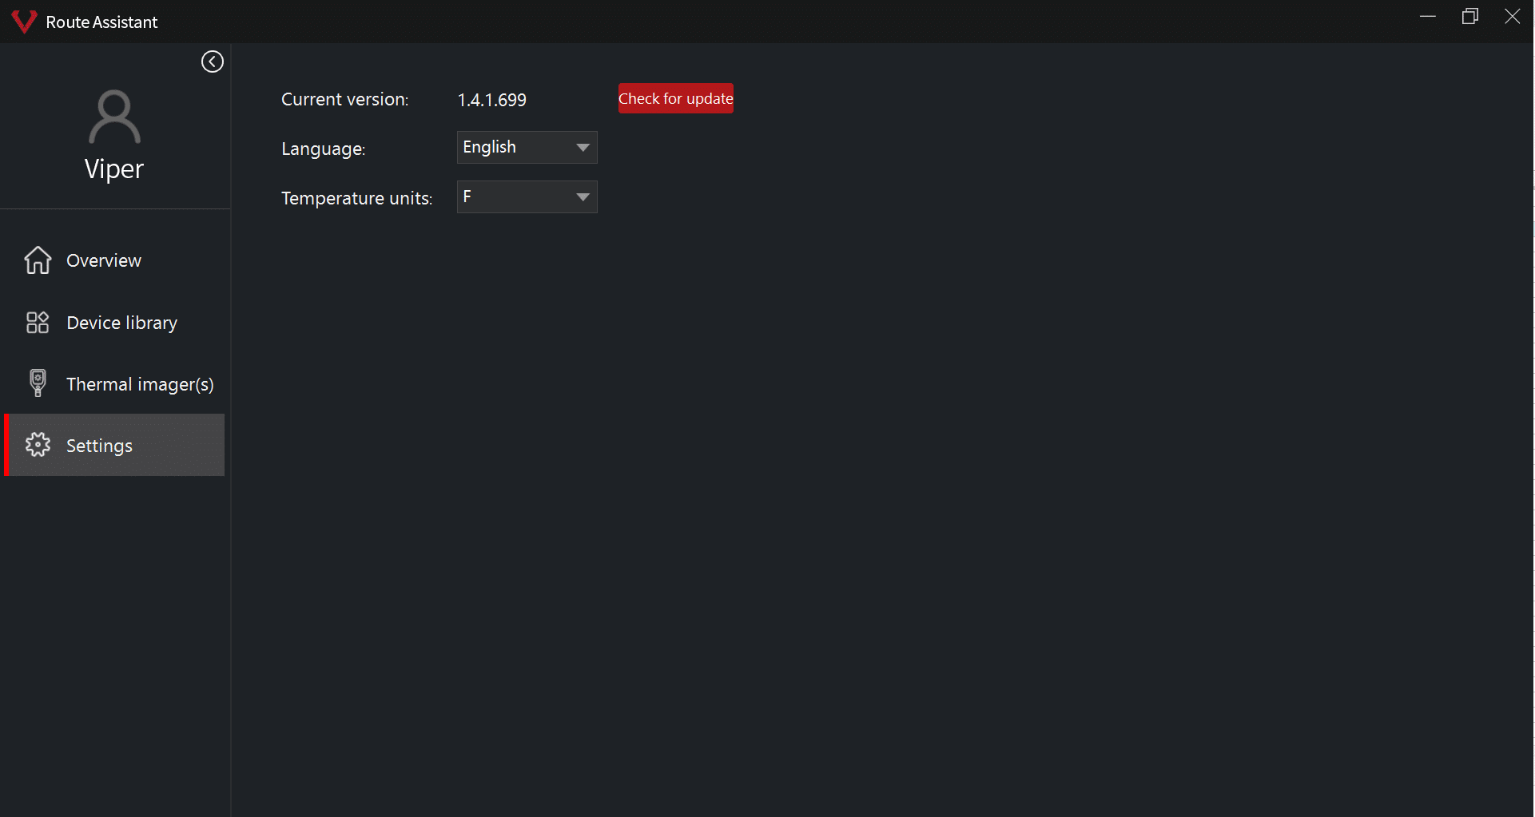The image size is (1535, 817).
Task: Expand the Temperature units dropdown arrow
Action: pos(583,197)
